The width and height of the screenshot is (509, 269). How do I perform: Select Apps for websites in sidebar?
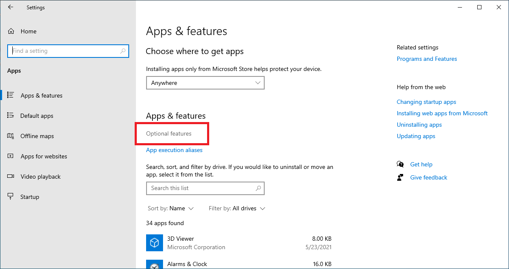[x=44, y=156]
